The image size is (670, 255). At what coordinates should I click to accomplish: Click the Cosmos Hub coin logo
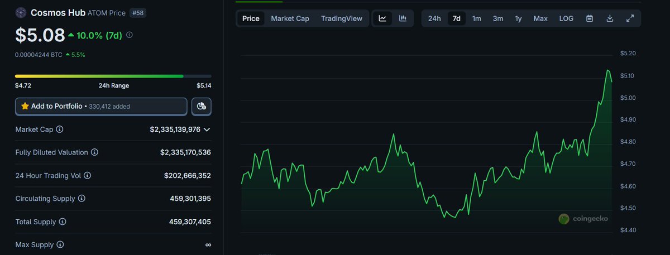[21, 12]
